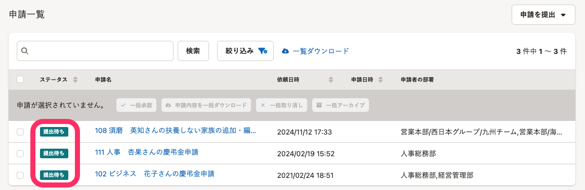This screenshot has height=190, width=585.
Task: Check the box for 102 ビジネス 花子 row
Action: tap(20, 175)
